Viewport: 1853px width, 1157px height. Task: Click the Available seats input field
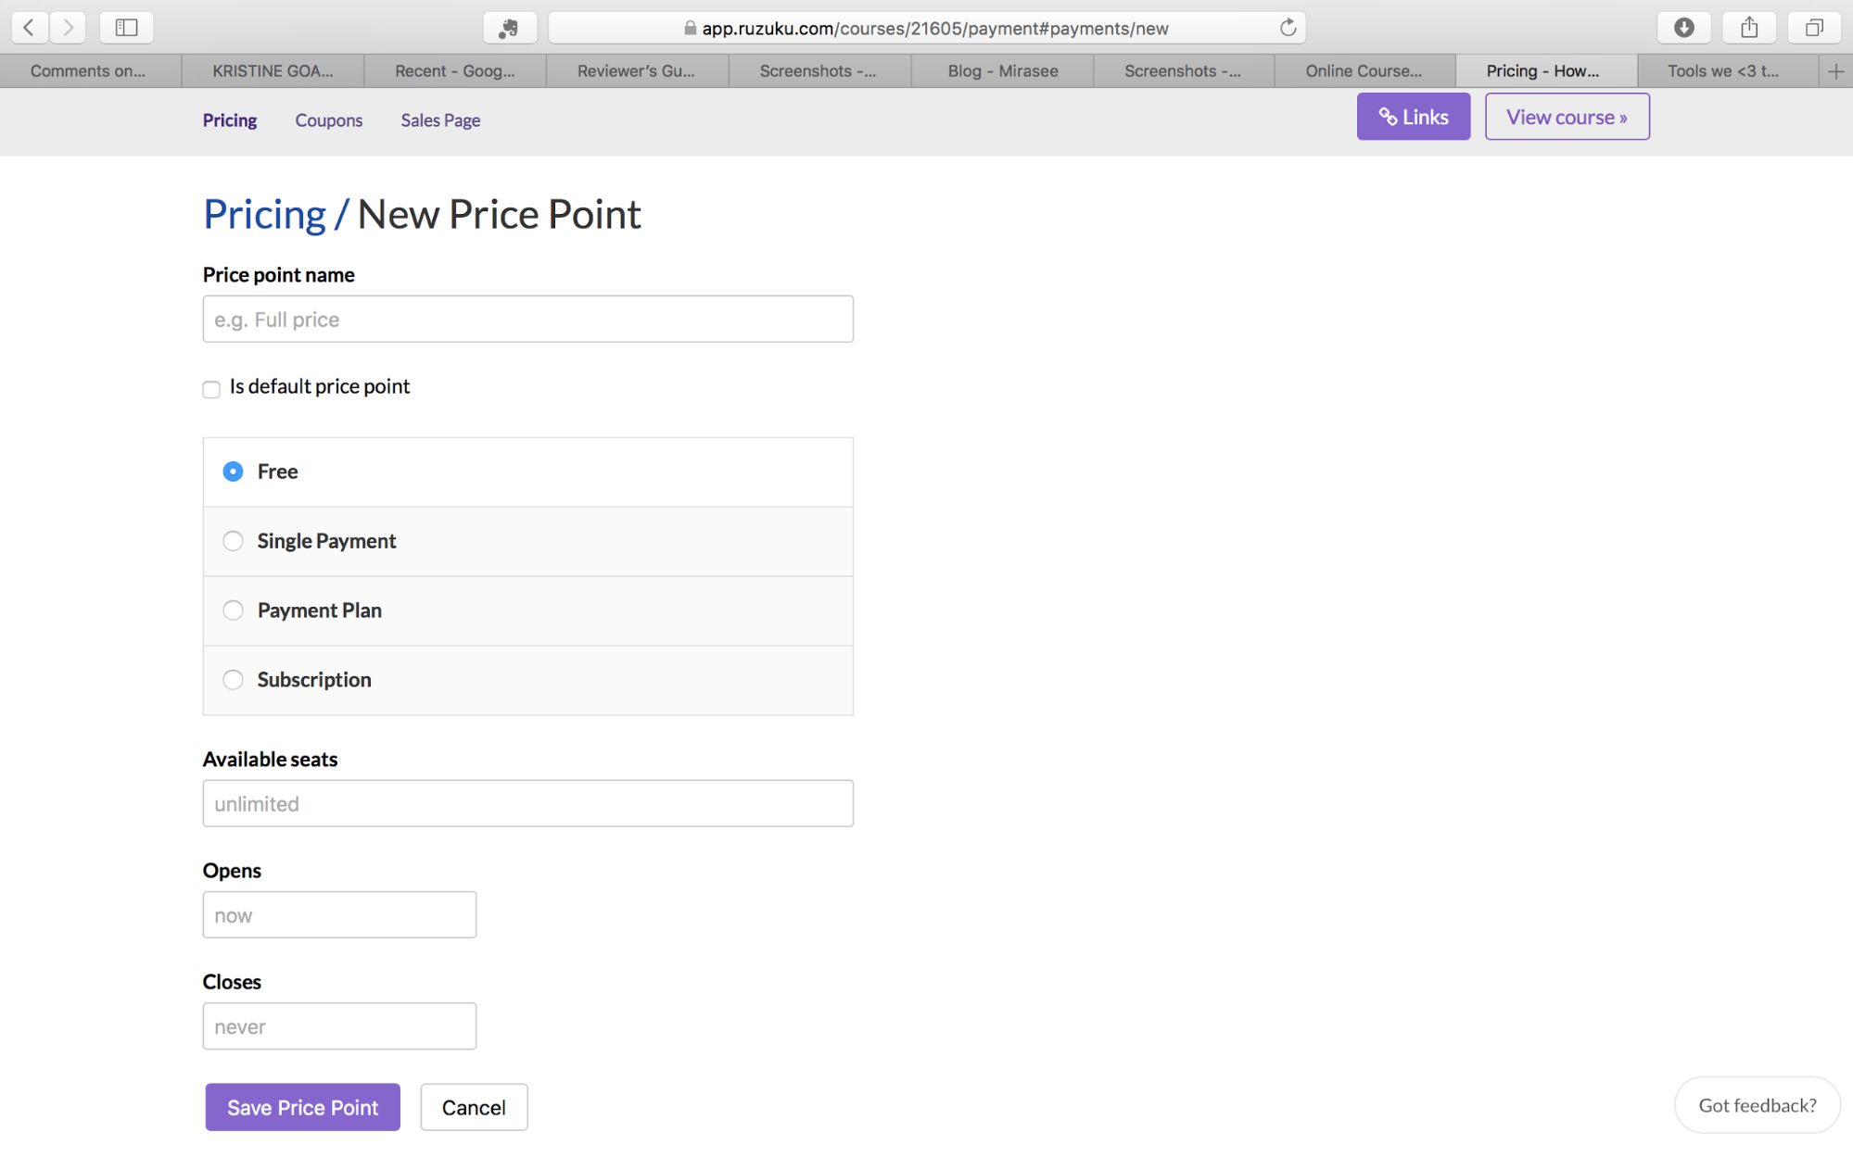[527, 802]
